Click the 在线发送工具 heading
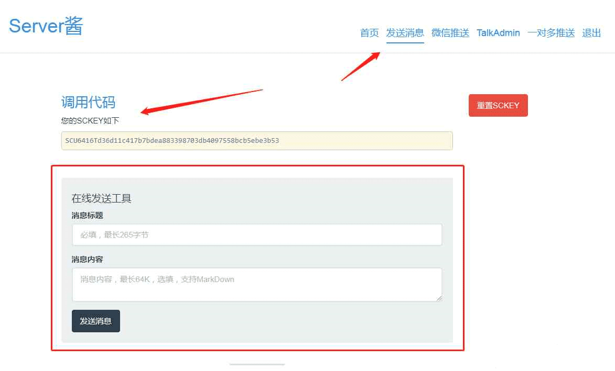The width and height of the screenshot is (615, 371). [101, 198]
